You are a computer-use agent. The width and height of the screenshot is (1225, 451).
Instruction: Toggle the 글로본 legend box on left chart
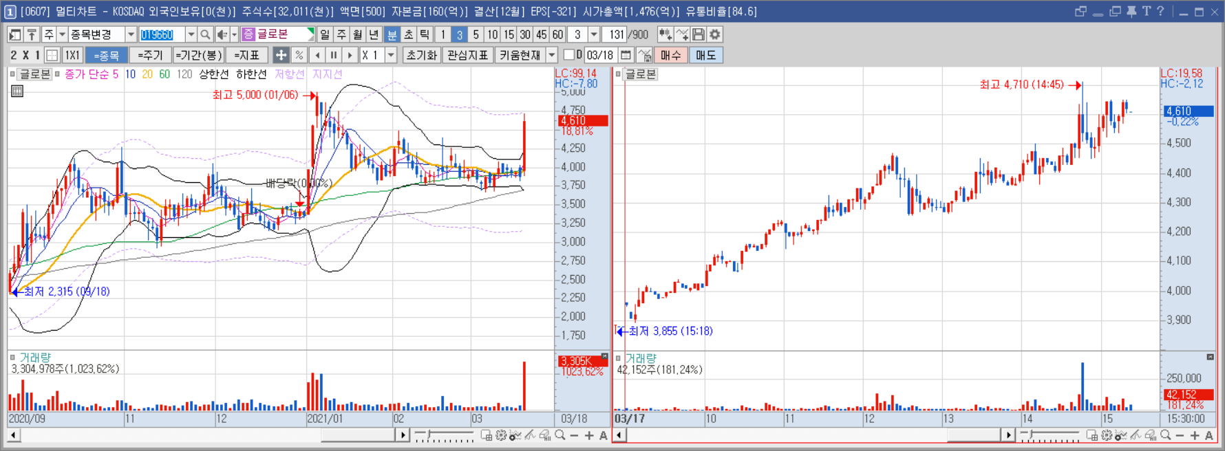tap(34, 74)
